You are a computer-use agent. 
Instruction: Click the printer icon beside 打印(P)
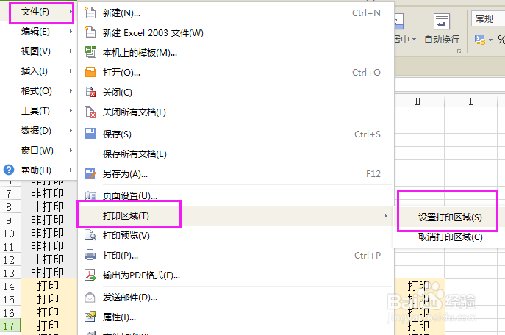point(90,255)
